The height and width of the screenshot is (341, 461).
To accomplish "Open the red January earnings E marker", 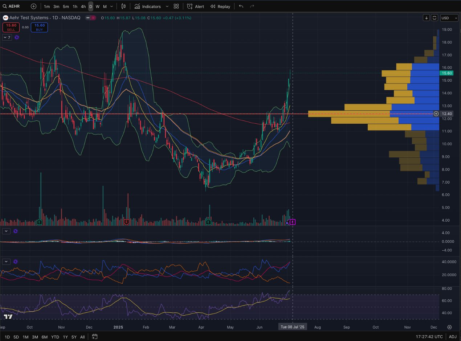I will pyautogui.click(x=126, y=222).
